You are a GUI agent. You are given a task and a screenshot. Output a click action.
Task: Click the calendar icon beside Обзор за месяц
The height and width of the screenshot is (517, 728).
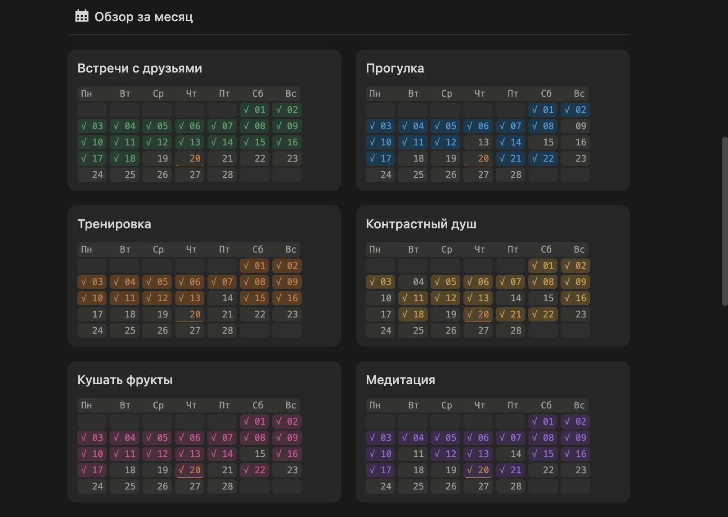81,16
